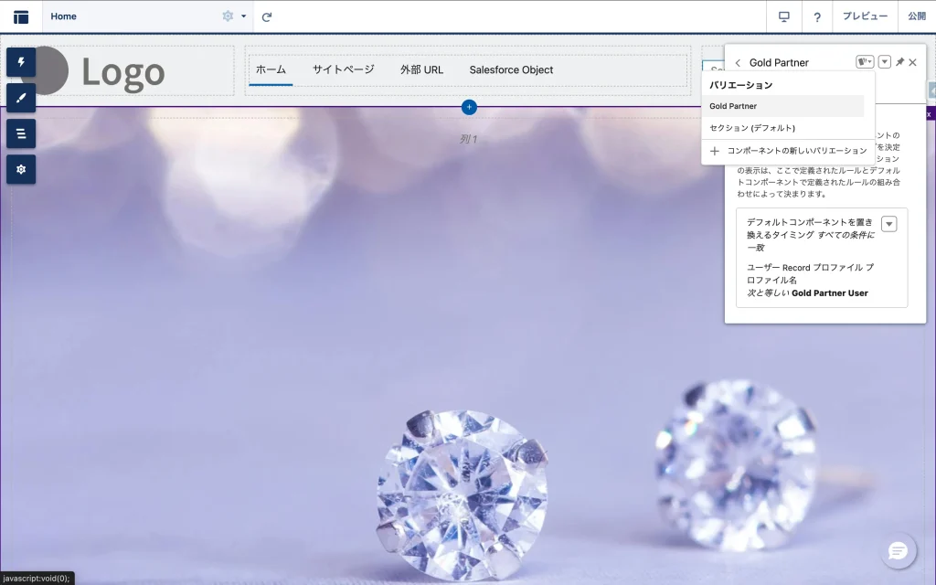Open the help question mark icon
Image resolution: width=936 pixels, height=585 pixels.
coord(817,16)
